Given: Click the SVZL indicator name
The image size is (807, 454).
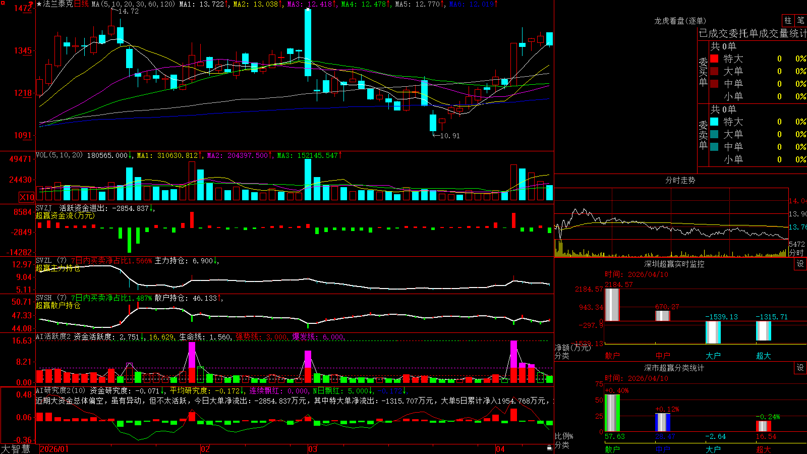Looking at the screenshot, I should click(x=44, y=261).
